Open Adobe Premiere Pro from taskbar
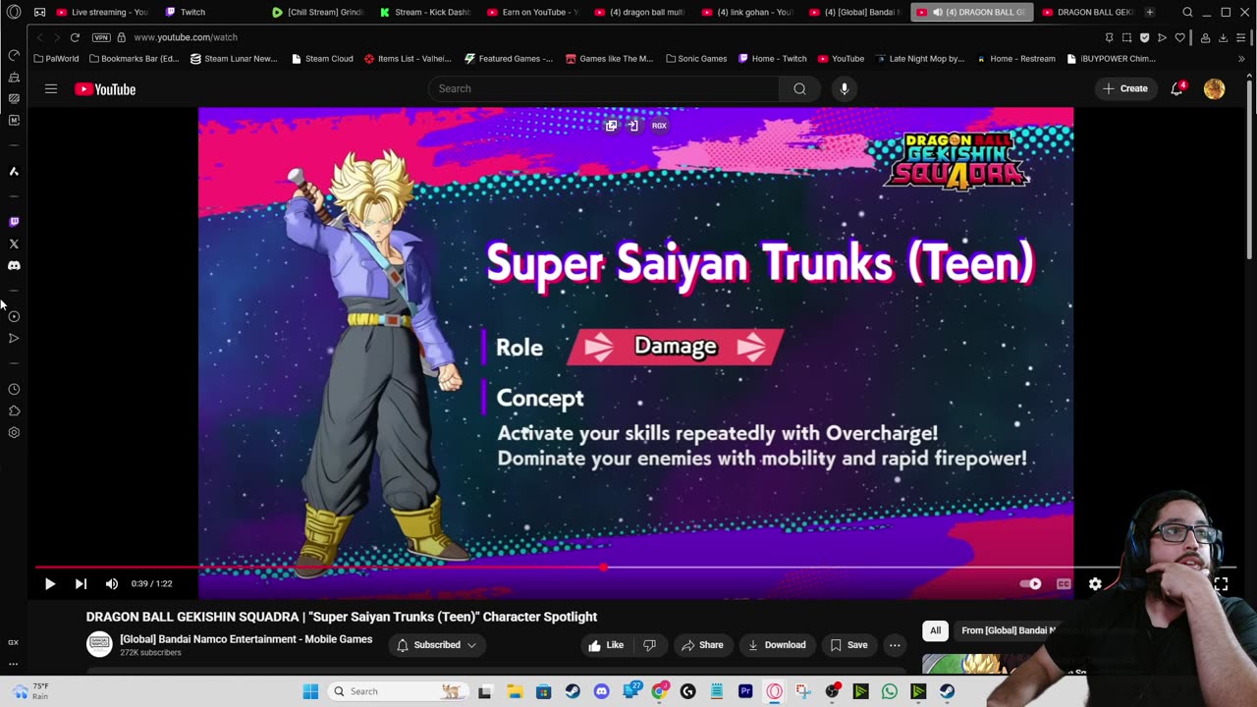The image size is (1257, 707). coord(745,691)
